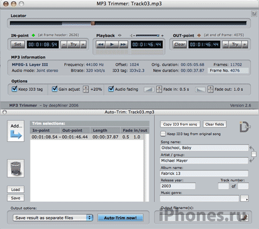The image size is (259, 229).
Task: Click the Load button
Action: point(16,189)
